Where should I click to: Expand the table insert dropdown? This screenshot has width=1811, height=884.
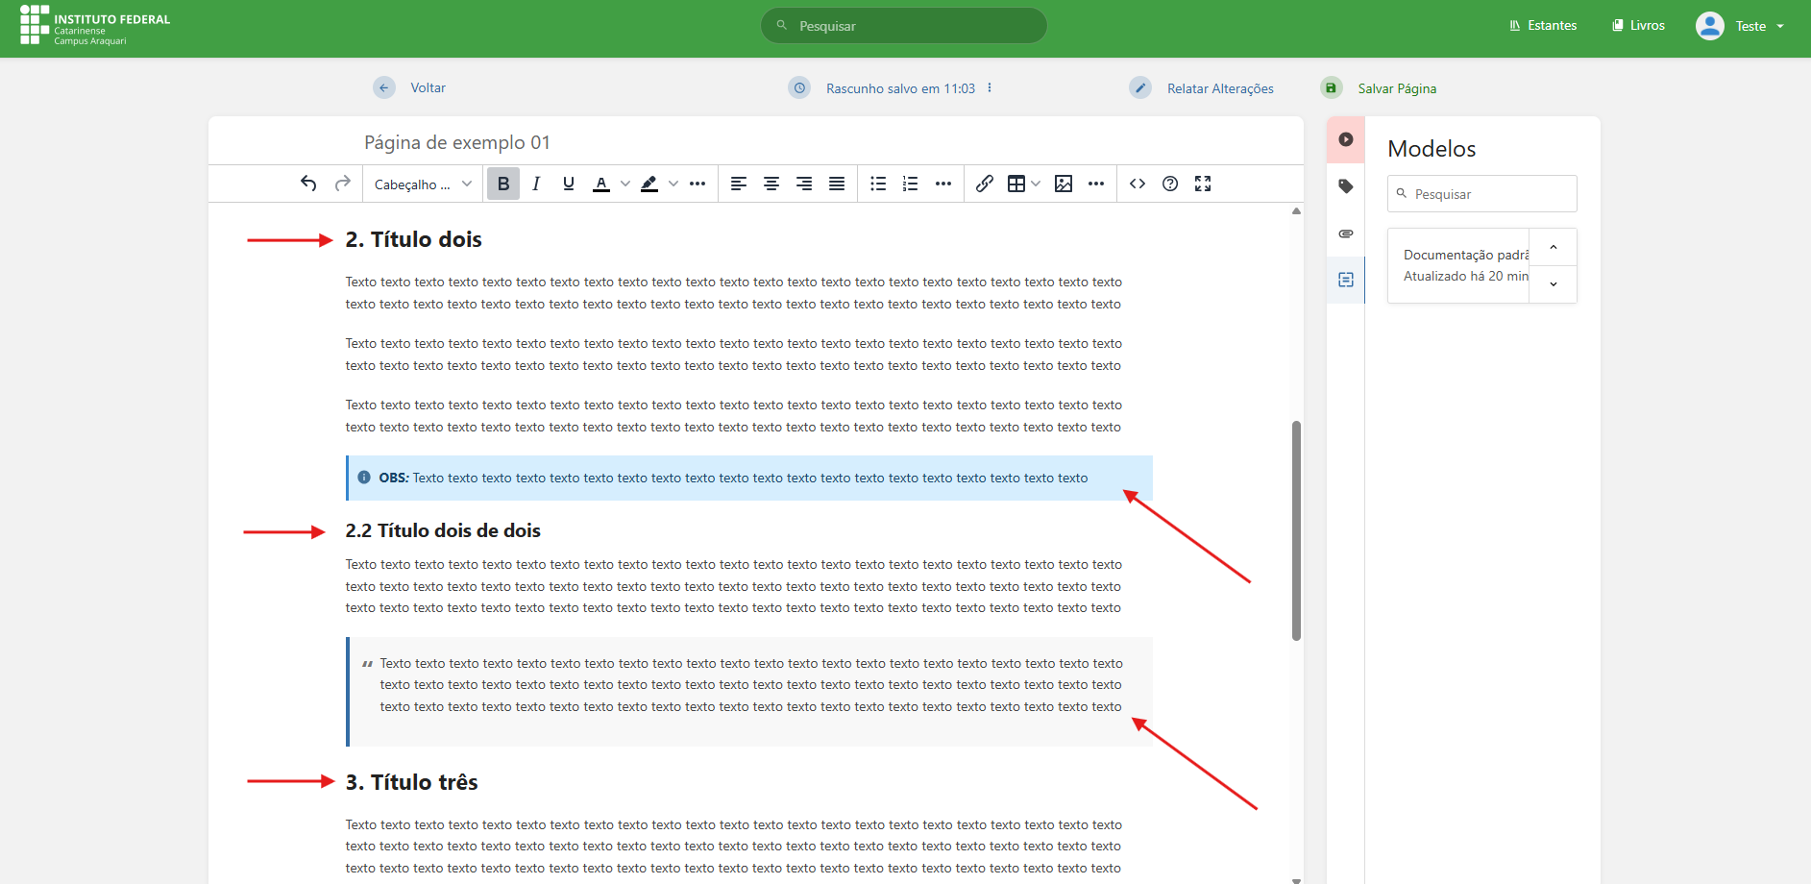(1036, 184)
